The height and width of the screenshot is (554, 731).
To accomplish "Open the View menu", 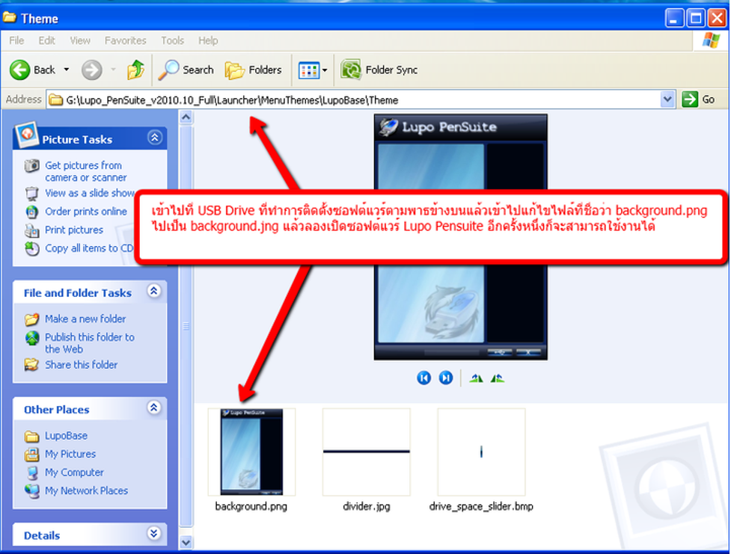I will [80, 40].
